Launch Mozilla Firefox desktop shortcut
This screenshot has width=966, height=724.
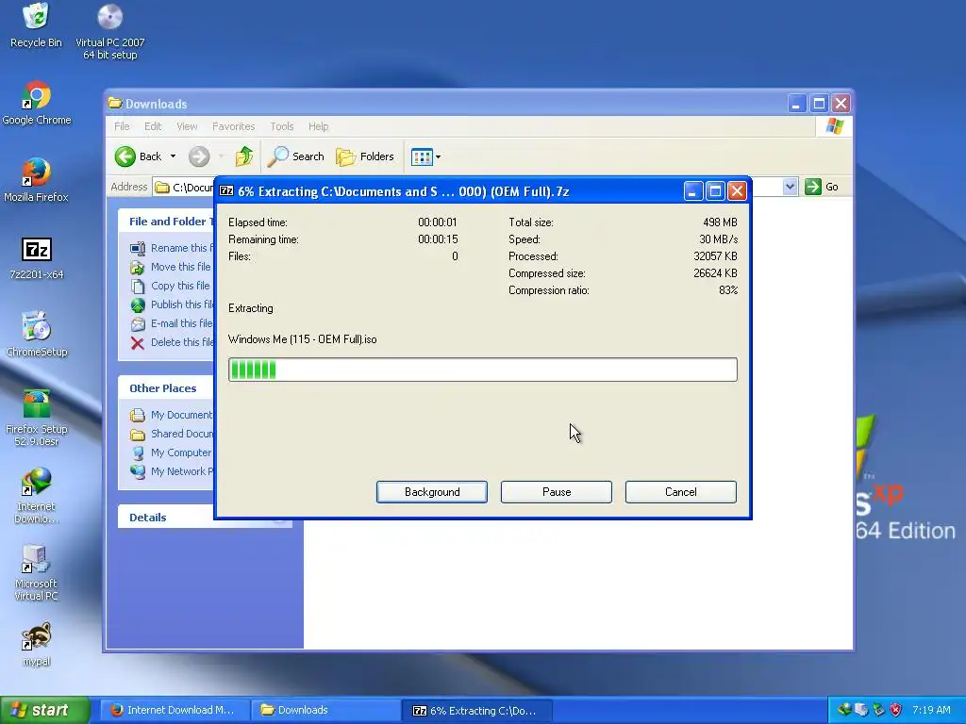(36, 180)
